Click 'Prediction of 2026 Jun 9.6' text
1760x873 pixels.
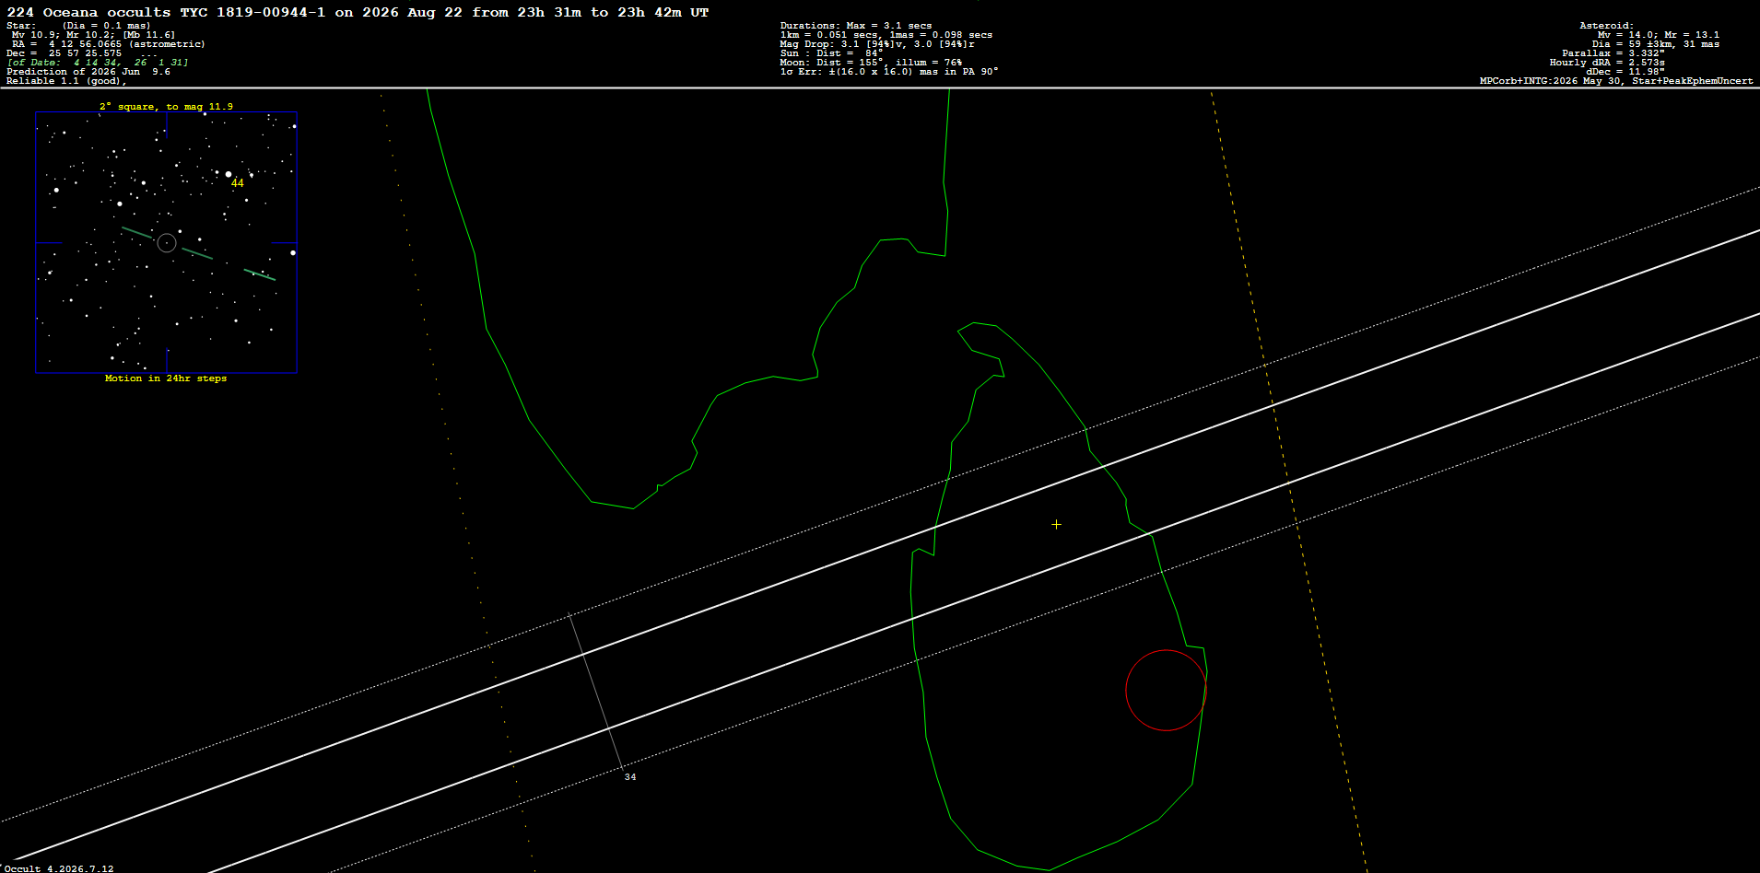(88, 72)
